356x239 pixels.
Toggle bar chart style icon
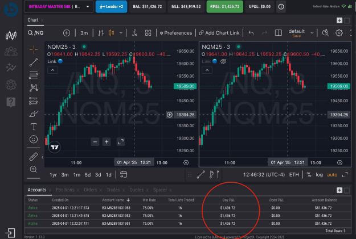101,33
